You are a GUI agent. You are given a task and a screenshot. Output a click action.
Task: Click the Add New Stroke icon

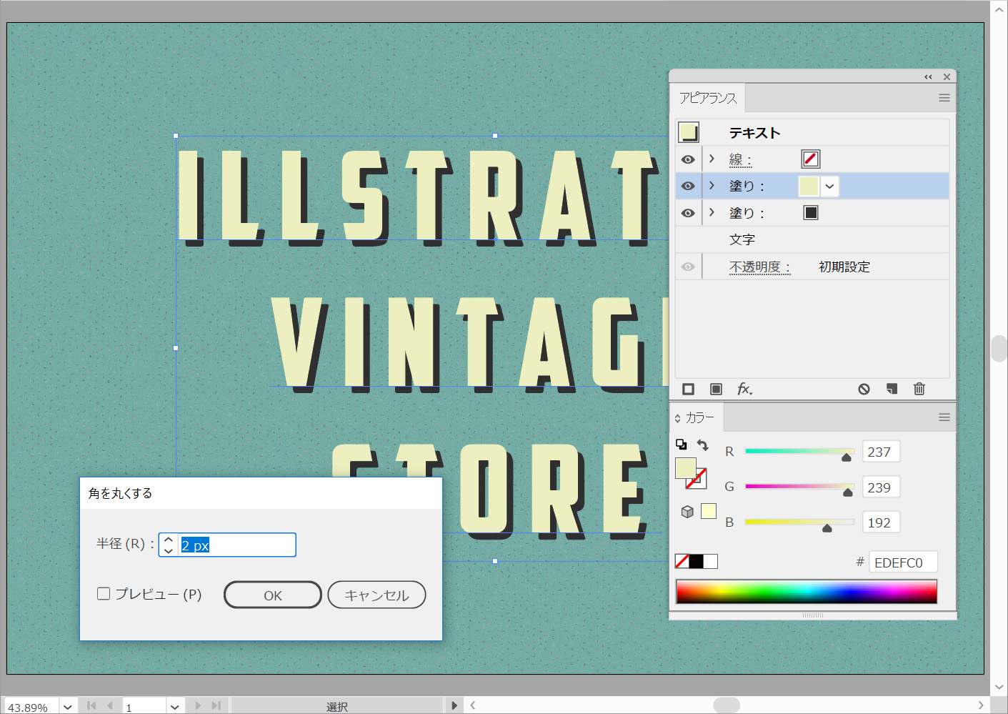point(688,389)
